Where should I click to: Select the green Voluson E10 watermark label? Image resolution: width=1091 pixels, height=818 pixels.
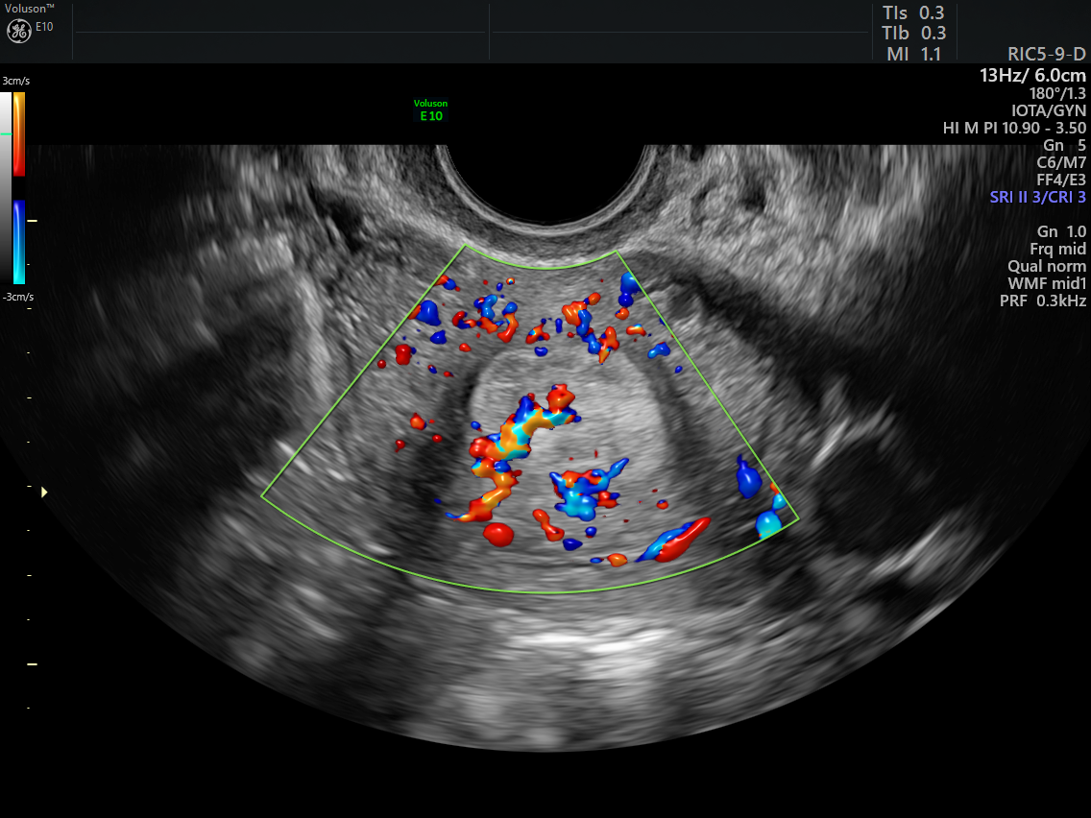430,109
